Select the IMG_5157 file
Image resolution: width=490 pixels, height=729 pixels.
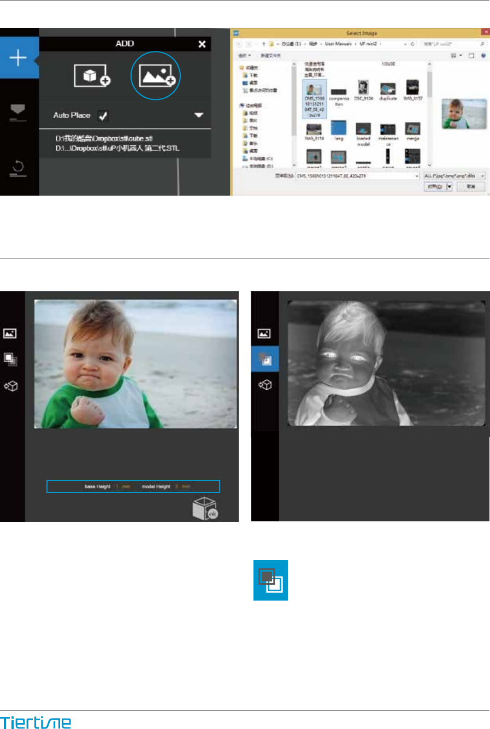click(412, 90)
